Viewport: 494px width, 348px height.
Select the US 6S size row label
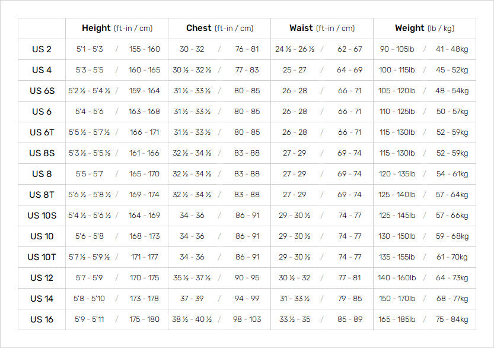42,91
